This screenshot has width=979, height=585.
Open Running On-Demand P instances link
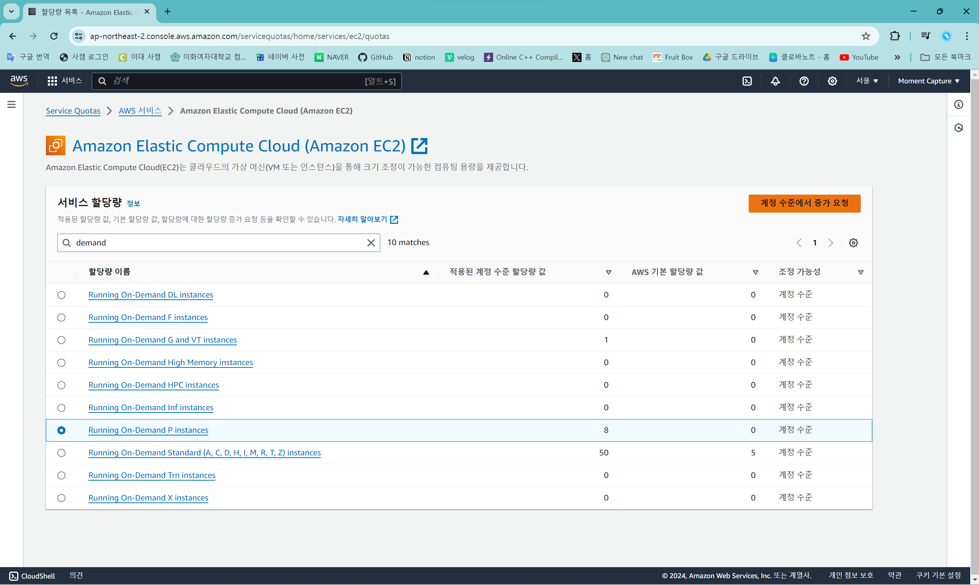coord(148,430)
